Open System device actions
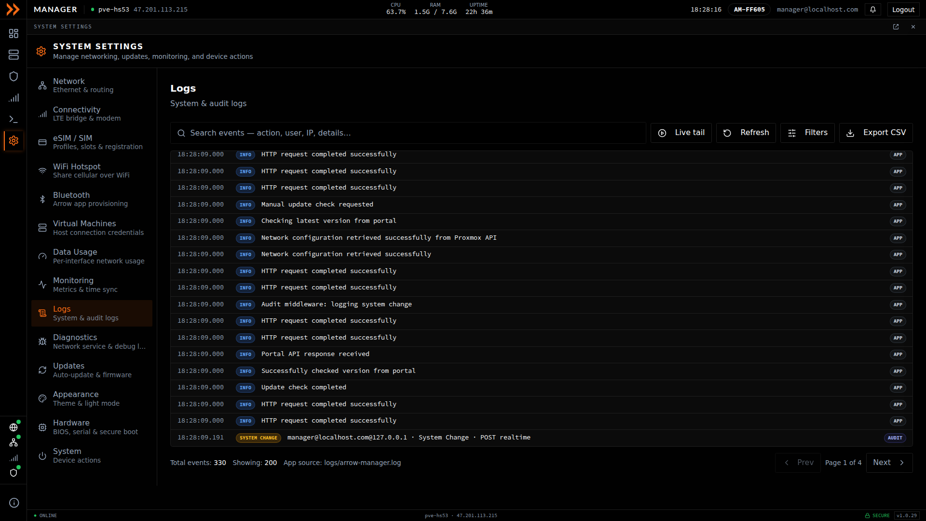926x521 pixels. click(92, 455)
